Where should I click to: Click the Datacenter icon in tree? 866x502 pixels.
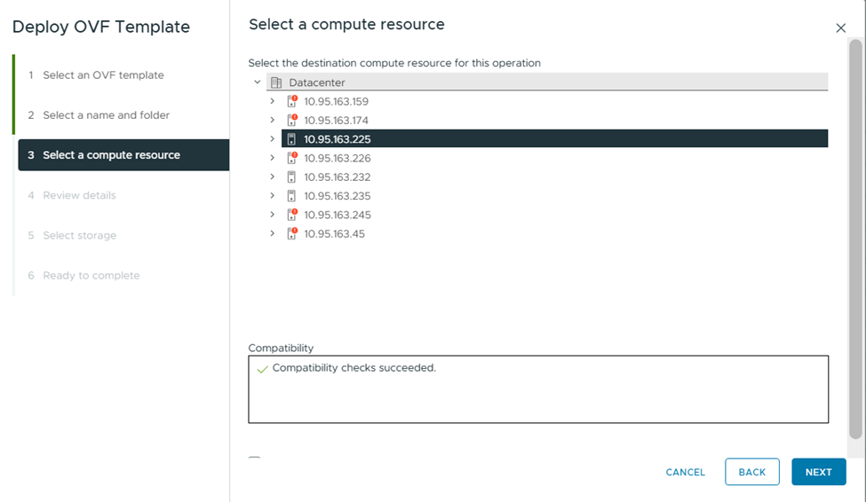tap(275, 82)
